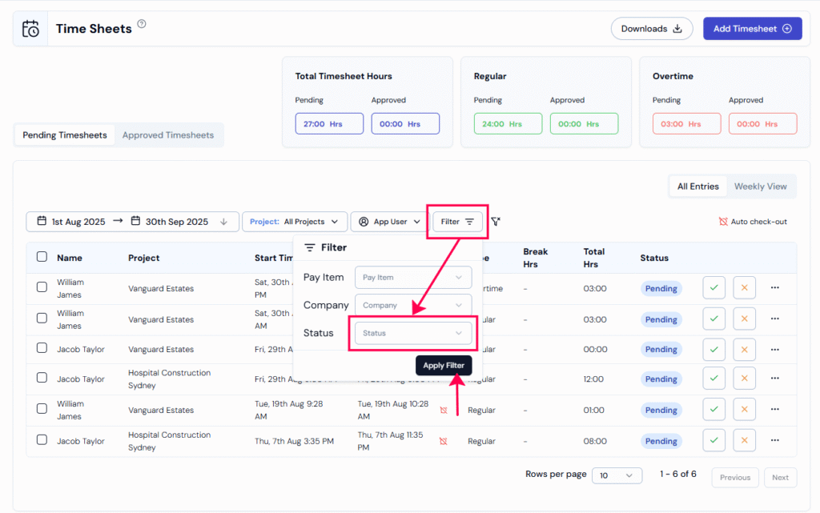Tick the select-all checkbox in table header
This screenshot has width=820, height=513.
coord(42,257)
